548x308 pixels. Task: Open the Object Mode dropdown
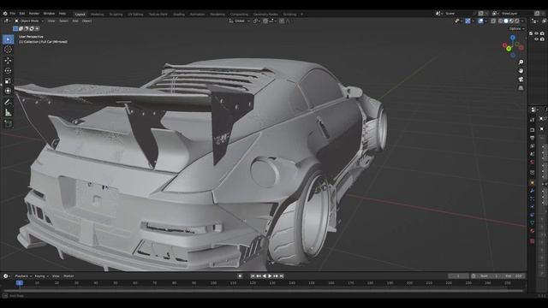pos(29,21)
